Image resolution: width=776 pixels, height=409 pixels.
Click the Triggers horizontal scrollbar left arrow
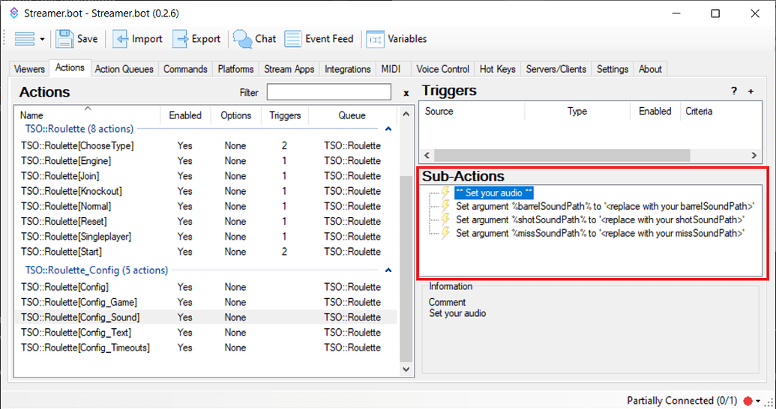[427, 155]
